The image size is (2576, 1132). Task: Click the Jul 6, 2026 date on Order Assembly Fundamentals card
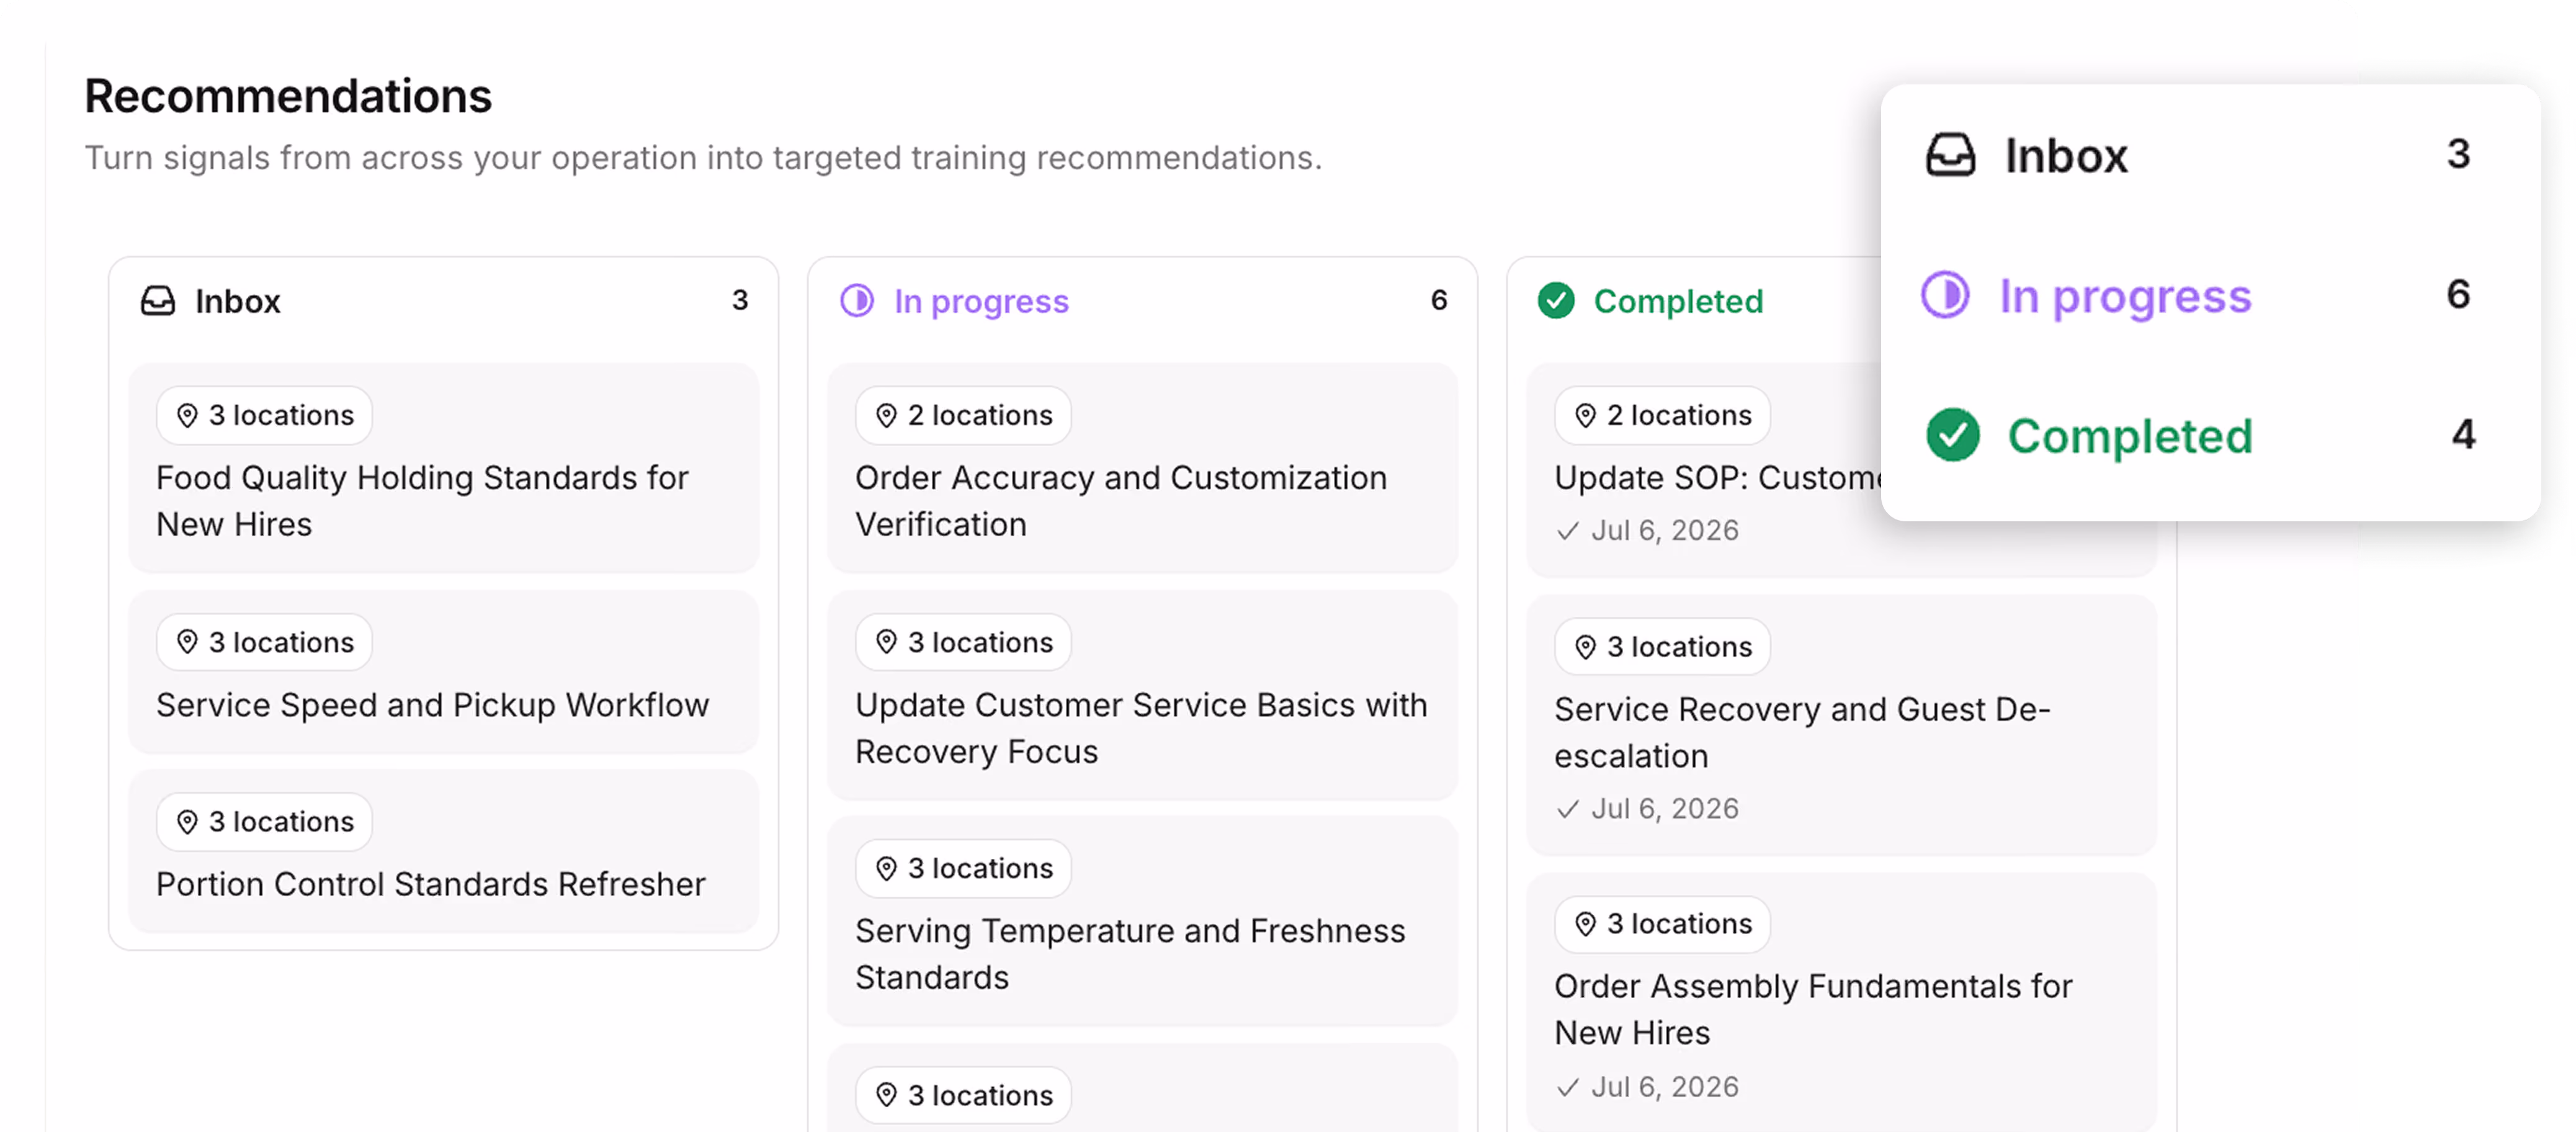pyautogui.click(x=1665, y=1087)
